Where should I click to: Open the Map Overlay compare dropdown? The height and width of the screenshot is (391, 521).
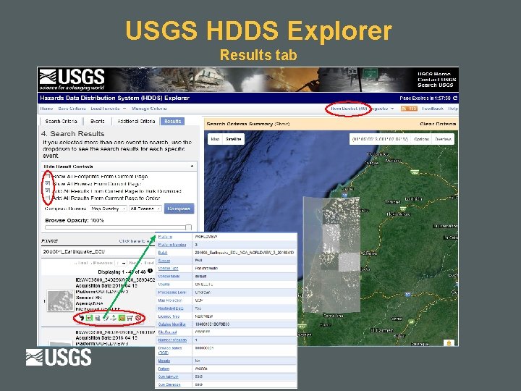click(109, 209)
